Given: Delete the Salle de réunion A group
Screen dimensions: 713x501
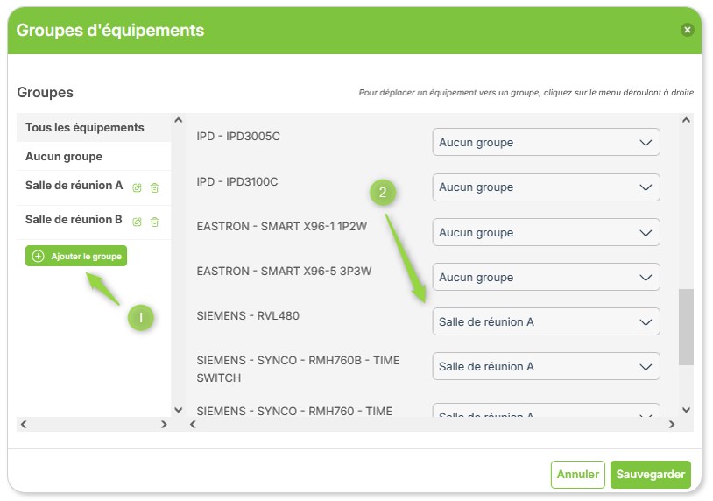Looking at the screenshot, I should (x=155, y=187).
